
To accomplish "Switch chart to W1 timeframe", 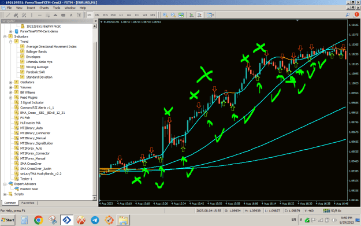I will pos(145,15).
